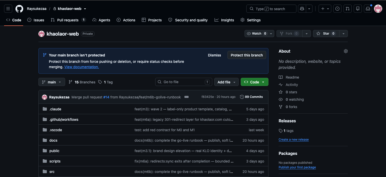Go to the GitHub homepage logo
The height and width of the screenshot is (177, 386).
19,9
